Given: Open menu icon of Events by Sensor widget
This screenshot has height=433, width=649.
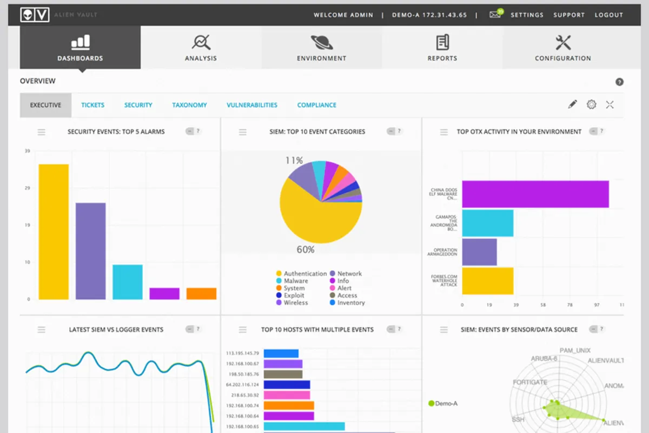Looking at the screenshot, I should [444, 330].
